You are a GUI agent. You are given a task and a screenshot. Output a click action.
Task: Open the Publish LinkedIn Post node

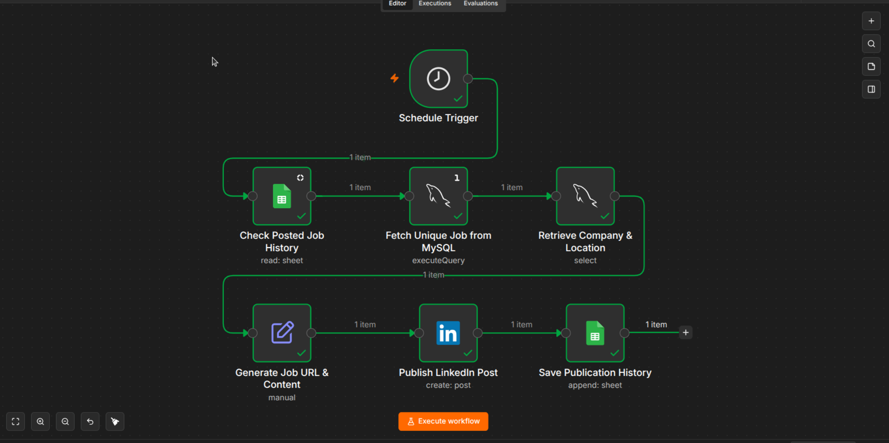point(448,333)
